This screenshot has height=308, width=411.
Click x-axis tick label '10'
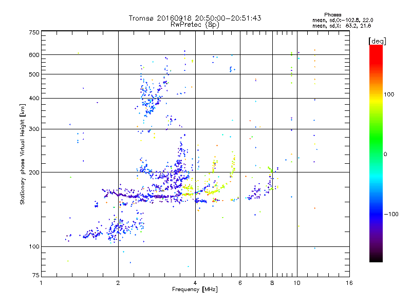point(297,283)
